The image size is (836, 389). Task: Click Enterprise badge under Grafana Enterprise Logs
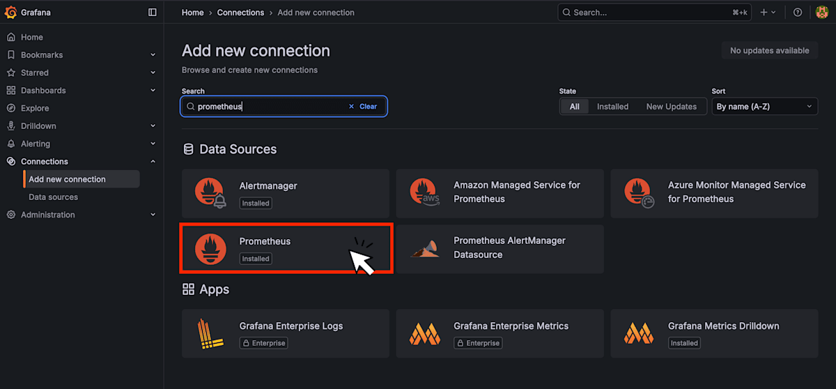pos(264,343)
